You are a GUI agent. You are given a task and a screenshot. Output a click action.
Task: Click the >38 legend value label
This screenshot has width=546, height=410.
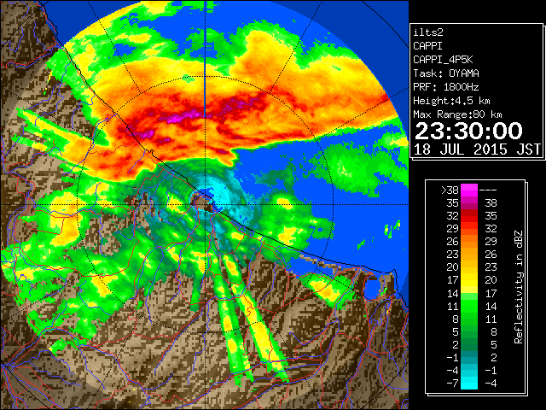pyautogui.click(x=450, y=190)
